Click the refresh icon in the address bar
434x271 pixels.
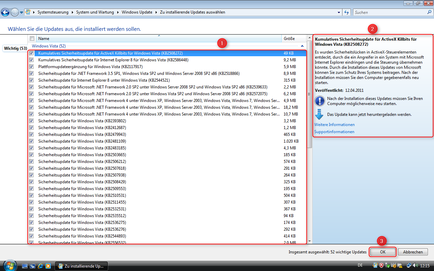(x=346, y=12)
